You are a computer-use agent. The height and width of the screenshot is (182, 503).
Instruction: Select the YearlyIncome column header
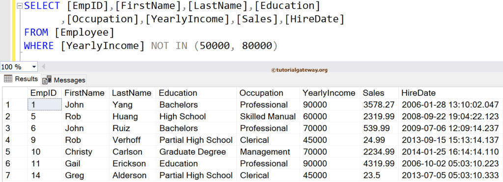point(330,93)
